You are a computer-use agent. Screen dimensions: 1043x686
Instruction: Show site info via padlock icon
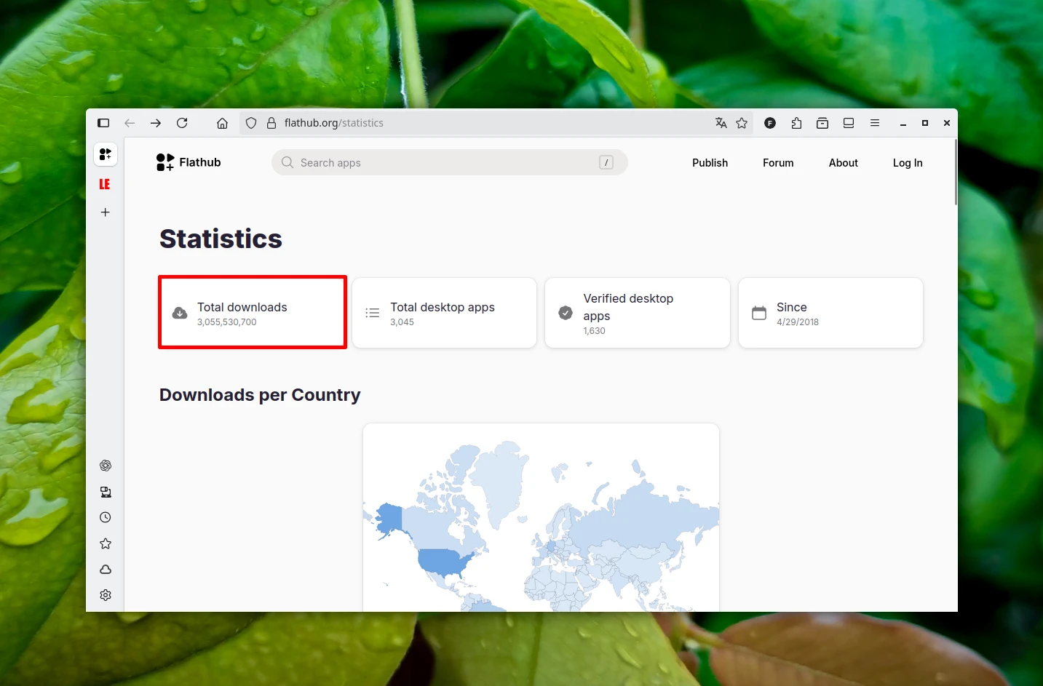(x=271, y=123)
